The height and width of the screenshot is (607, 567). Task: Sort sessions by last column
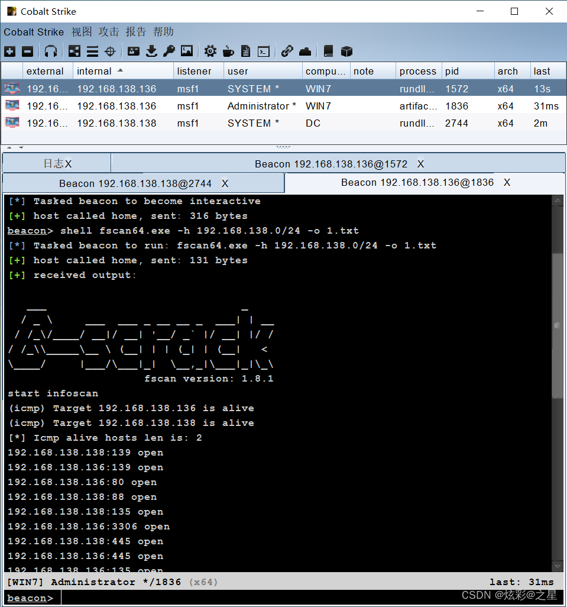point(548,71)
